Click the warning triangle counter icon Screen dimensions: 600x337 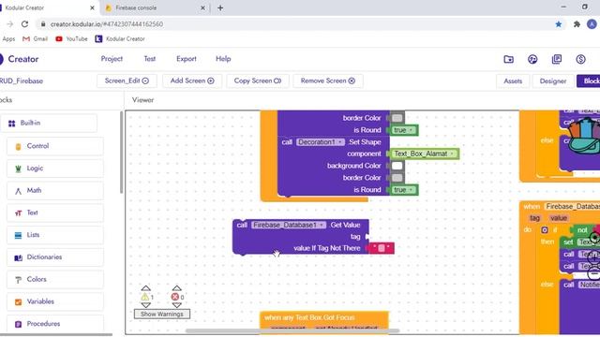coord(144,297)
